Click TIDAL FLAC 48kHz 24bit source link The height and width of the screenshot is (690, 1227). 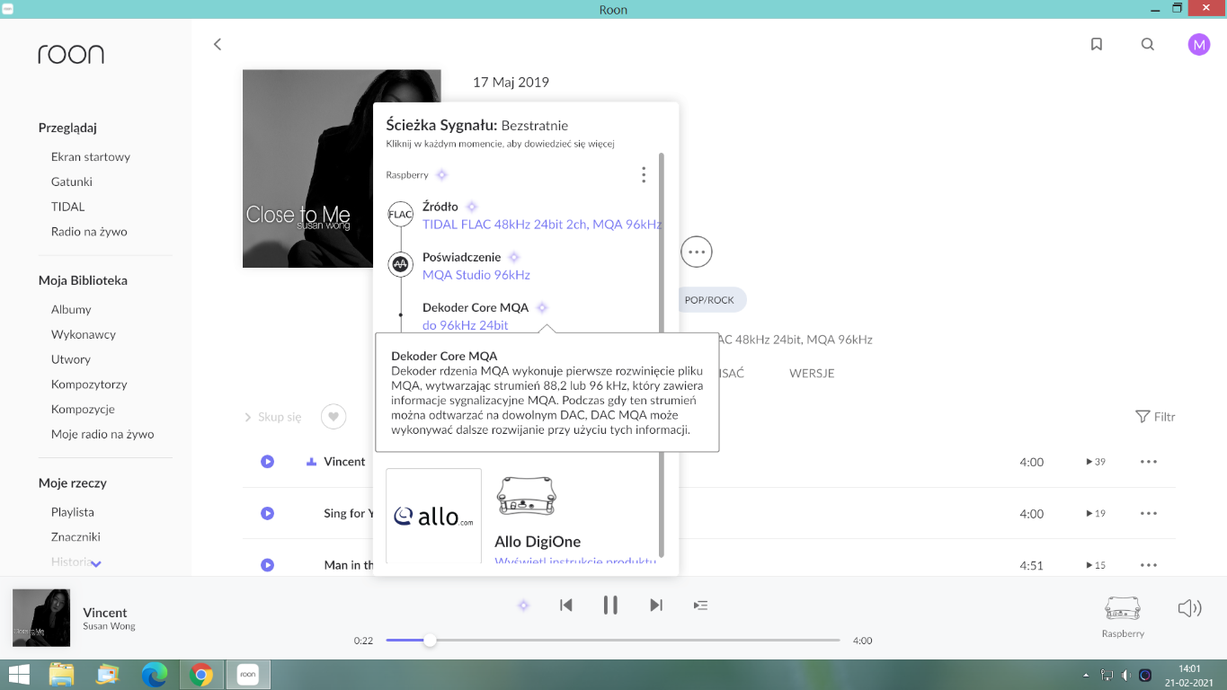[542, 225]
